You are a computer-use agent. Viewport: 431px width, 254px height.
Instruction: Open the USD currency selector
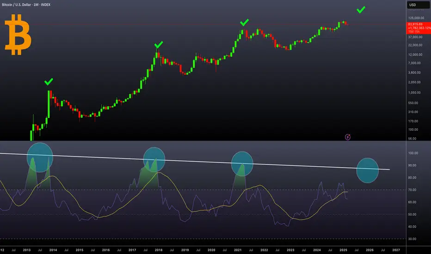418,5
